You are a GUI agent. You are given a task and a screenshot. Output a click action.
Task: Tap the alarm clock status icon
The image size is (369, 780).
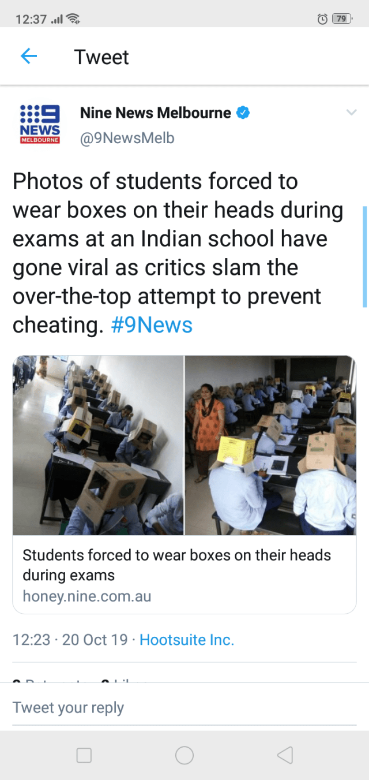click(323, 19)
